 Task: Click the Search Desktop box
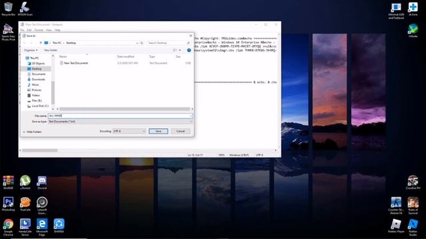(x=168, y=42)
